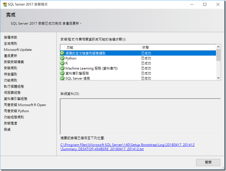This screenshot has height=171, width=226.
Task: Click 安裝安裝檔案 step in sidebar
Action: tap(14, 62)
